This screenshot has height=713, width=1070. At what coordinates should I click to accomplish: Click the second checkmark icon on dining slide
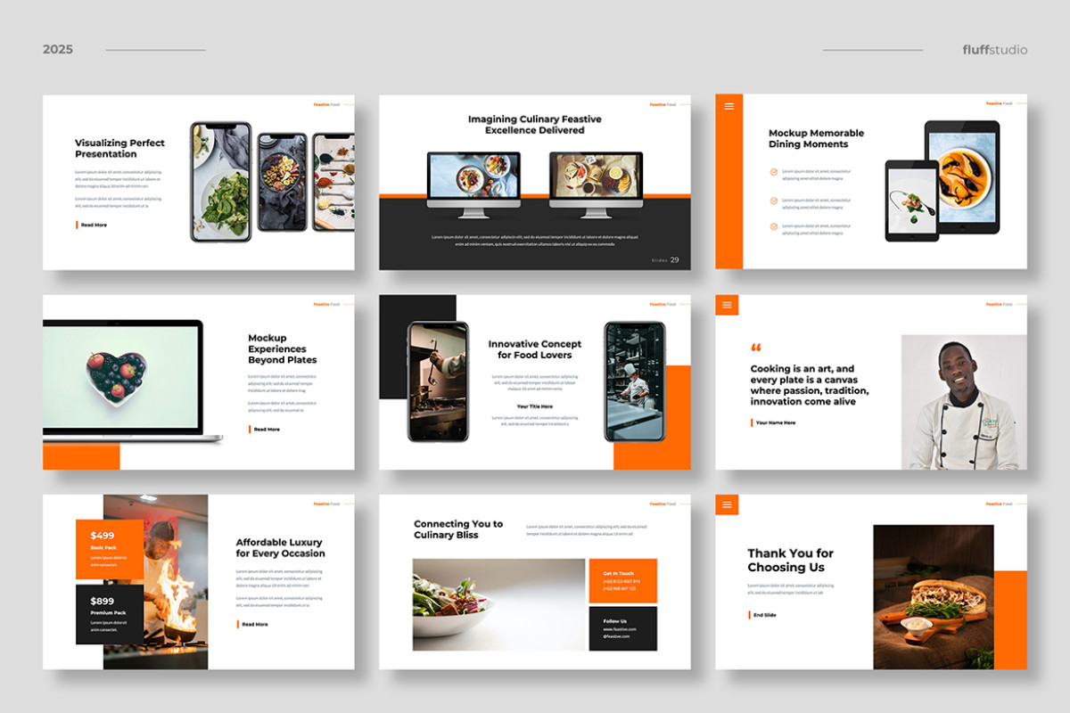click(x=772, y=201)
